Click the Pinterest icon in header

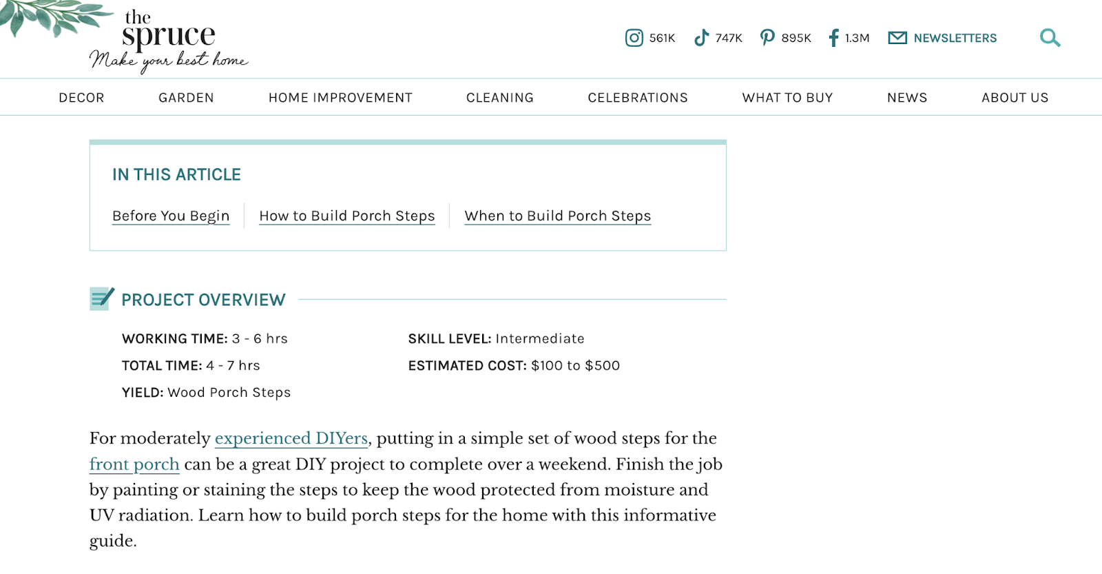[x=767, y=38]
